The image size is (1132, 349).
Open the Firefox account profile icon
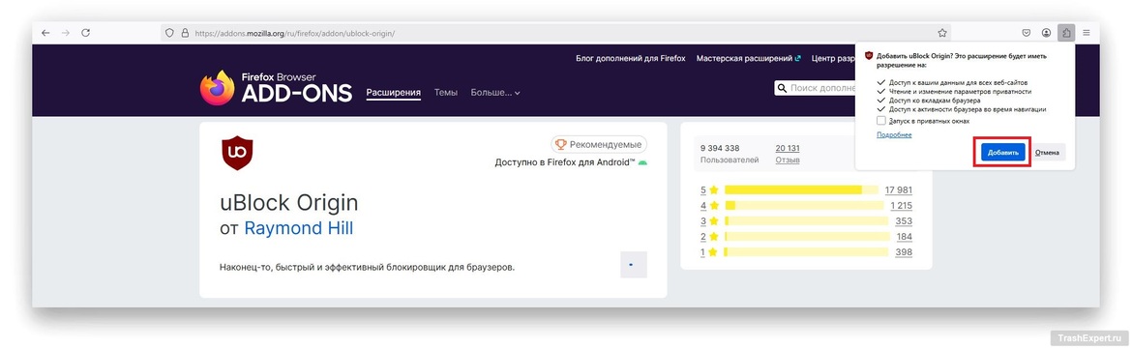coord(1046,33)
